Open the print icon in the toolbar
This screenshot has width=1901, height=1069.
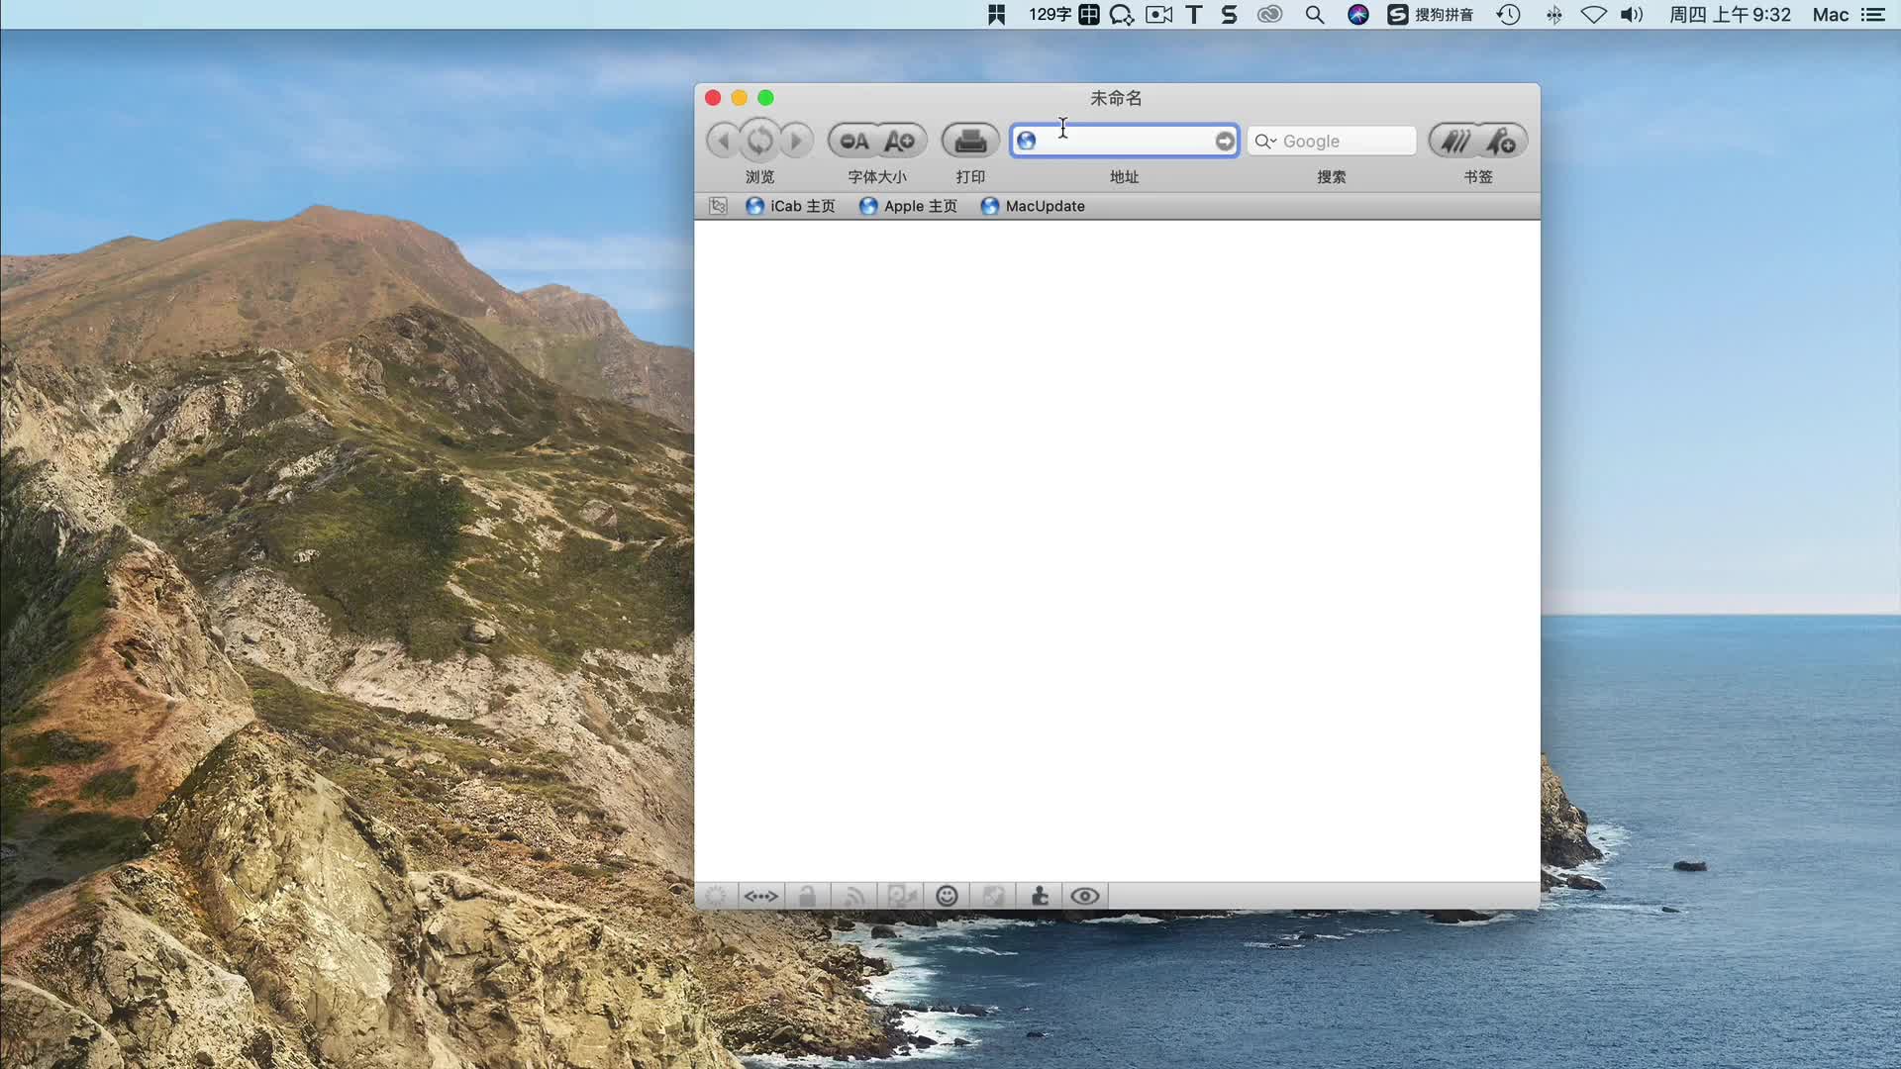(970, 140)
